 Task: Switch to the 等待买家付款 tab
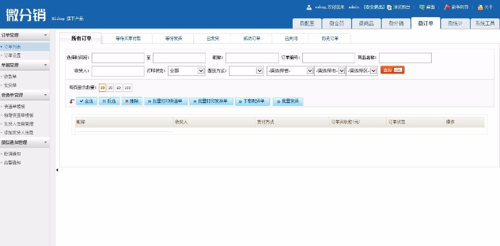[128, 38]
